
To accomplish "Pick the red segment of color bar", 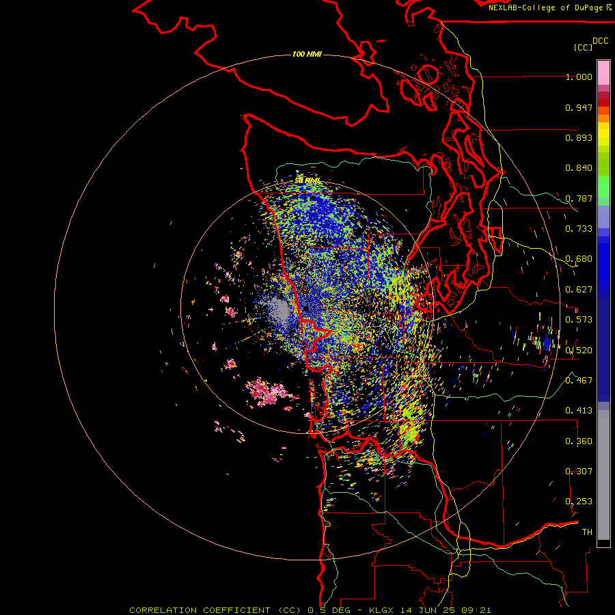I will [603, 102].
